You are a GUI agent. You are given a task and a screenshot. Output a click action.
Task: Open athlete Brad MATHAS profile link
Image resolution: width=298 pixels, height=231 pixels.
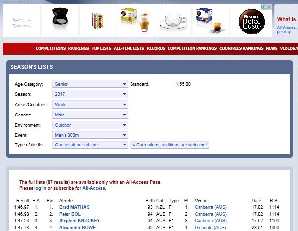point(74,207)
